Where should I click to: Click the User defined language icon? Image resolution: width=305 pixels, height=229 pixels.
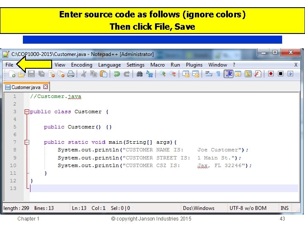point(238,74)
